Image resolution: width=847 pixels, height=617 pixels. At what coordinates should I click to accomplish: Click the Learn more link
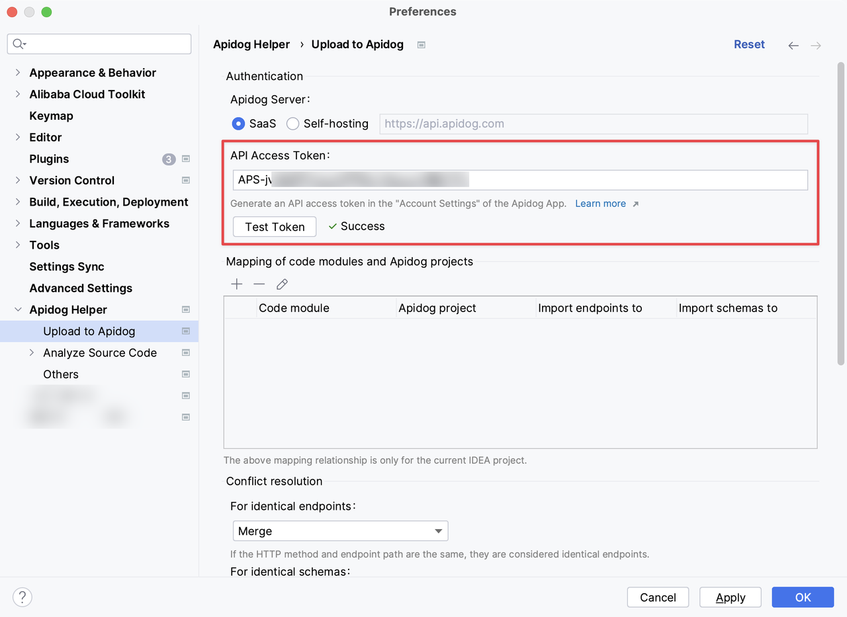point(600,204)
